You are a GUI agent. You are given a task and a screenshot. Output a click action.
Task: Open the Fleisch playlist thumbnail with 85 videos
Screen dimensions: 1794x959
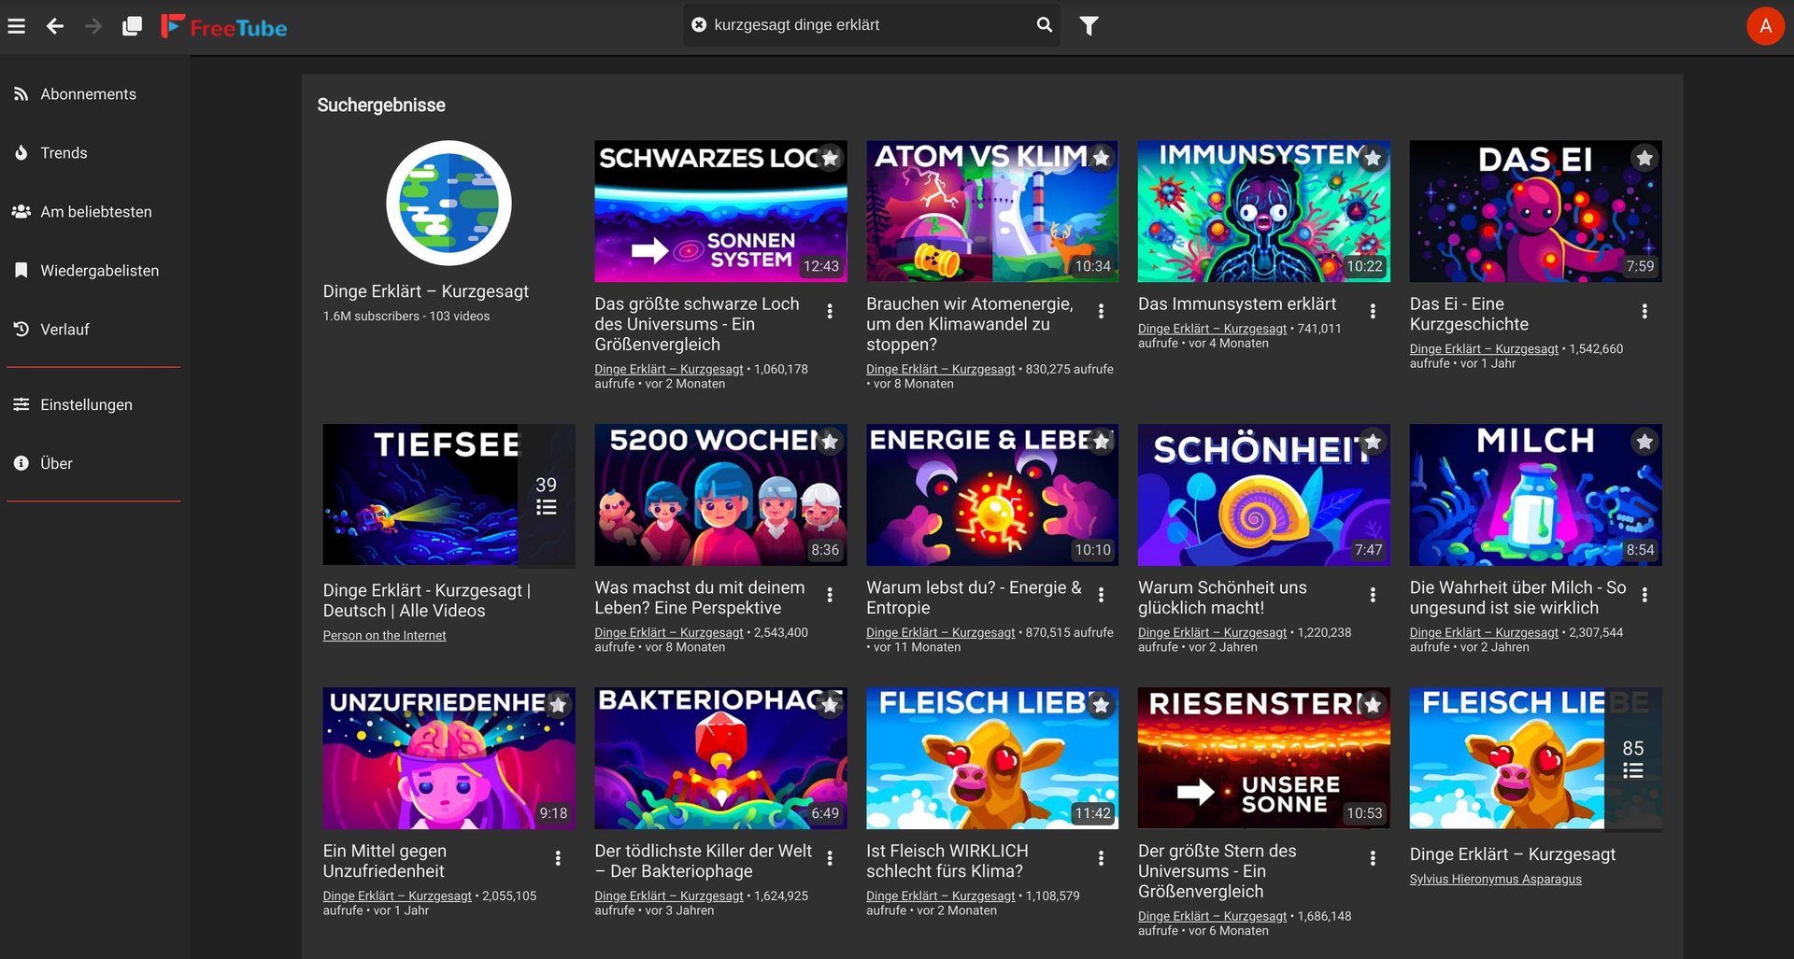[1535, 758]
